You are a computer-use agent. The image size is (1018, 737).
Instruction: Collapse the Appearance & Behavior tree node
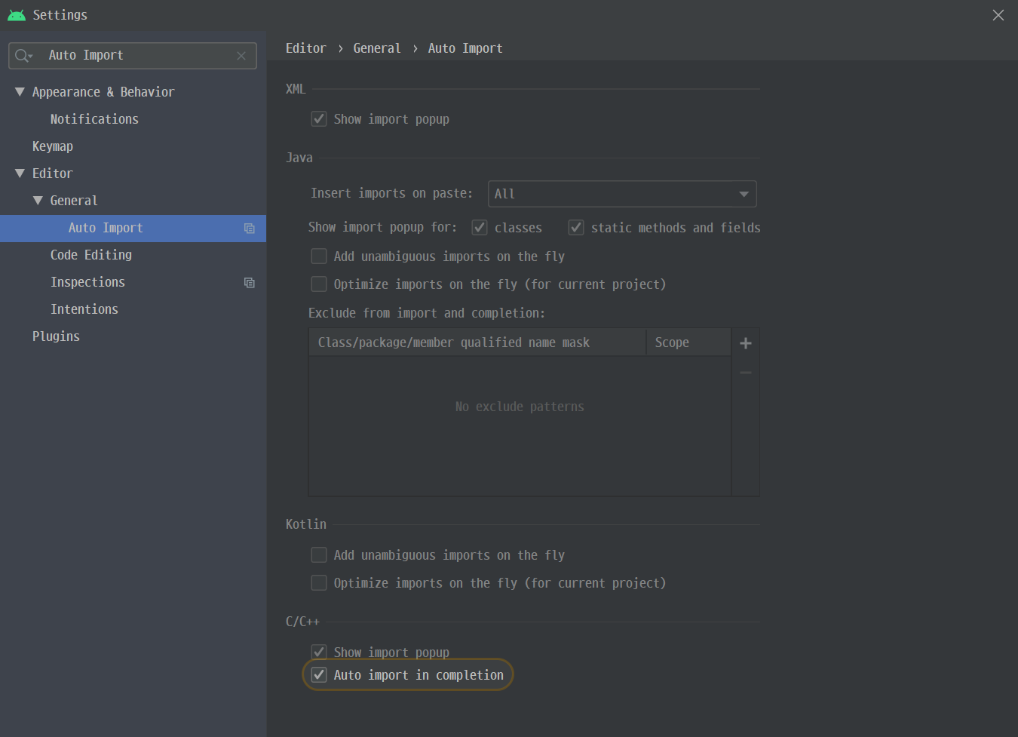(x=20, y=92)
